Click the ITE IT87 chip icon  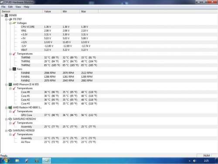(x=10, y=19)
